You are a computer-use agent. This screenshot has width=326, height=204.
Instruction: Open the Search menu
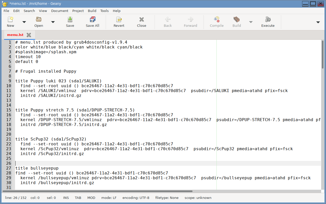click(29, 11)
